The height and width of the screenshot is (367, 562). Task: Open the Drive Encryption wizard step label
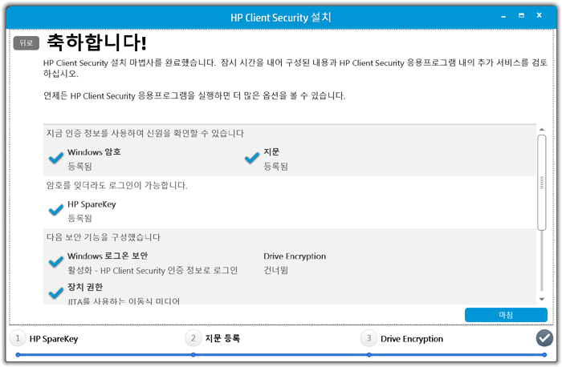pyautogui.click(x=411, y=339)
